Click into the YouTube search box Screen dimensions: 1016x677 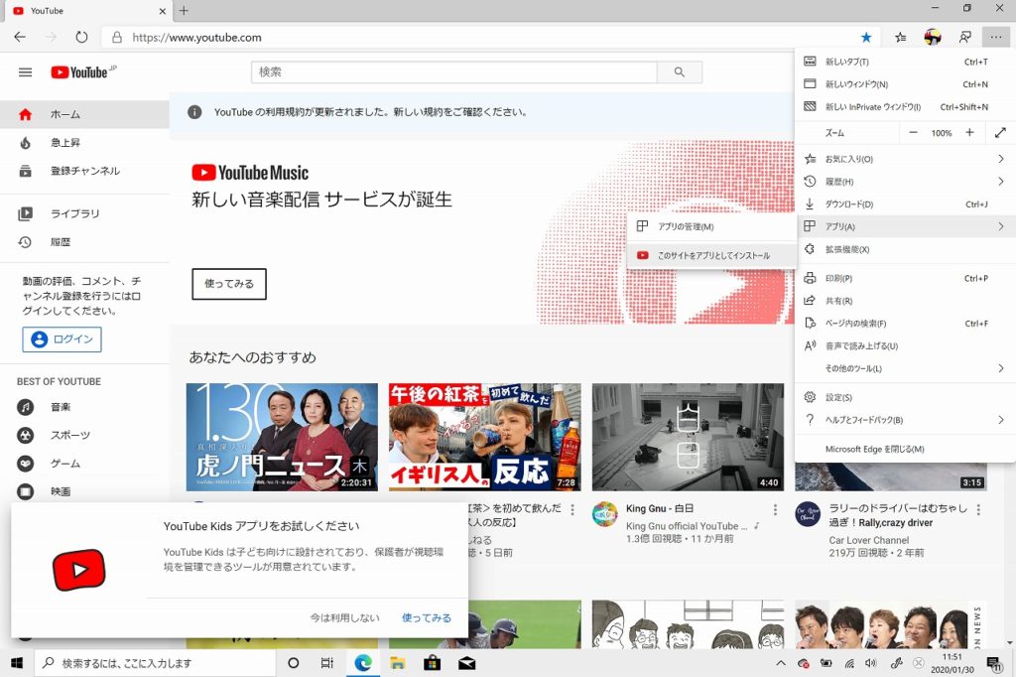(x=453, y=72)
